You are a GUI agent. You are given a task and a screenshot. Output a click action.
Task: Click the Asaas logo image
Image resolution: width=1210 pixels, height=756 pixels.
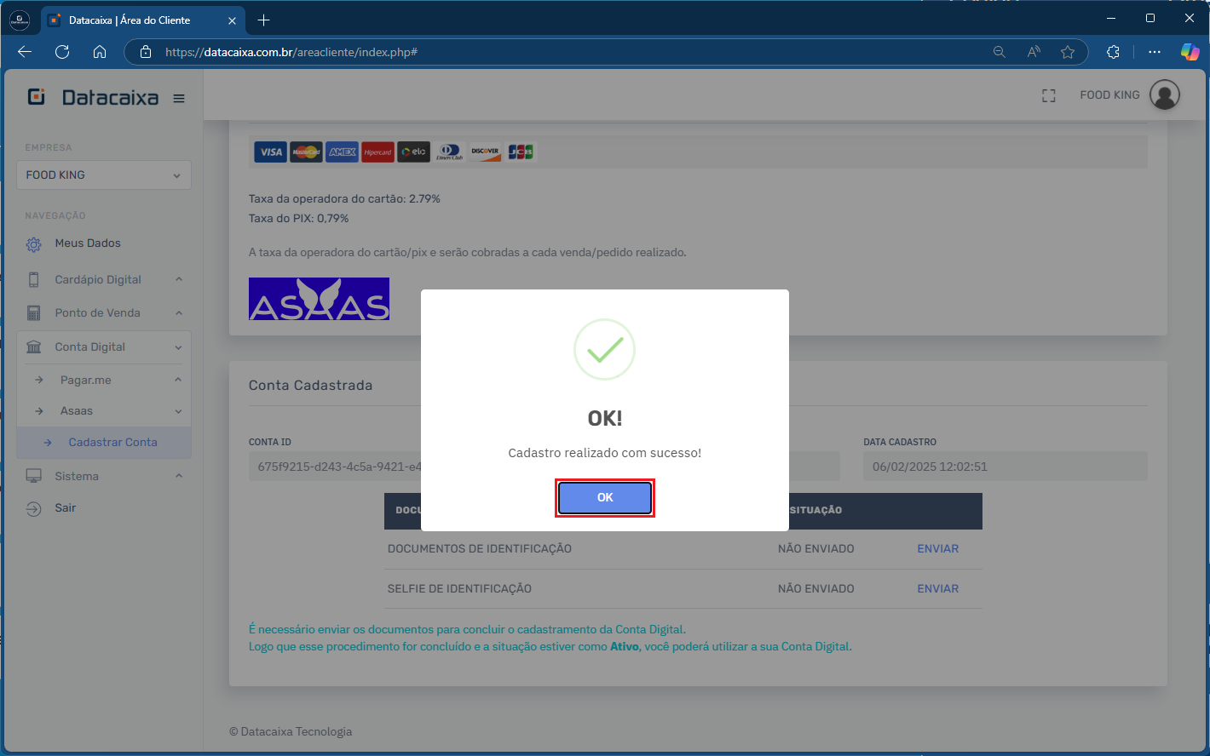(x=319, y=299)
